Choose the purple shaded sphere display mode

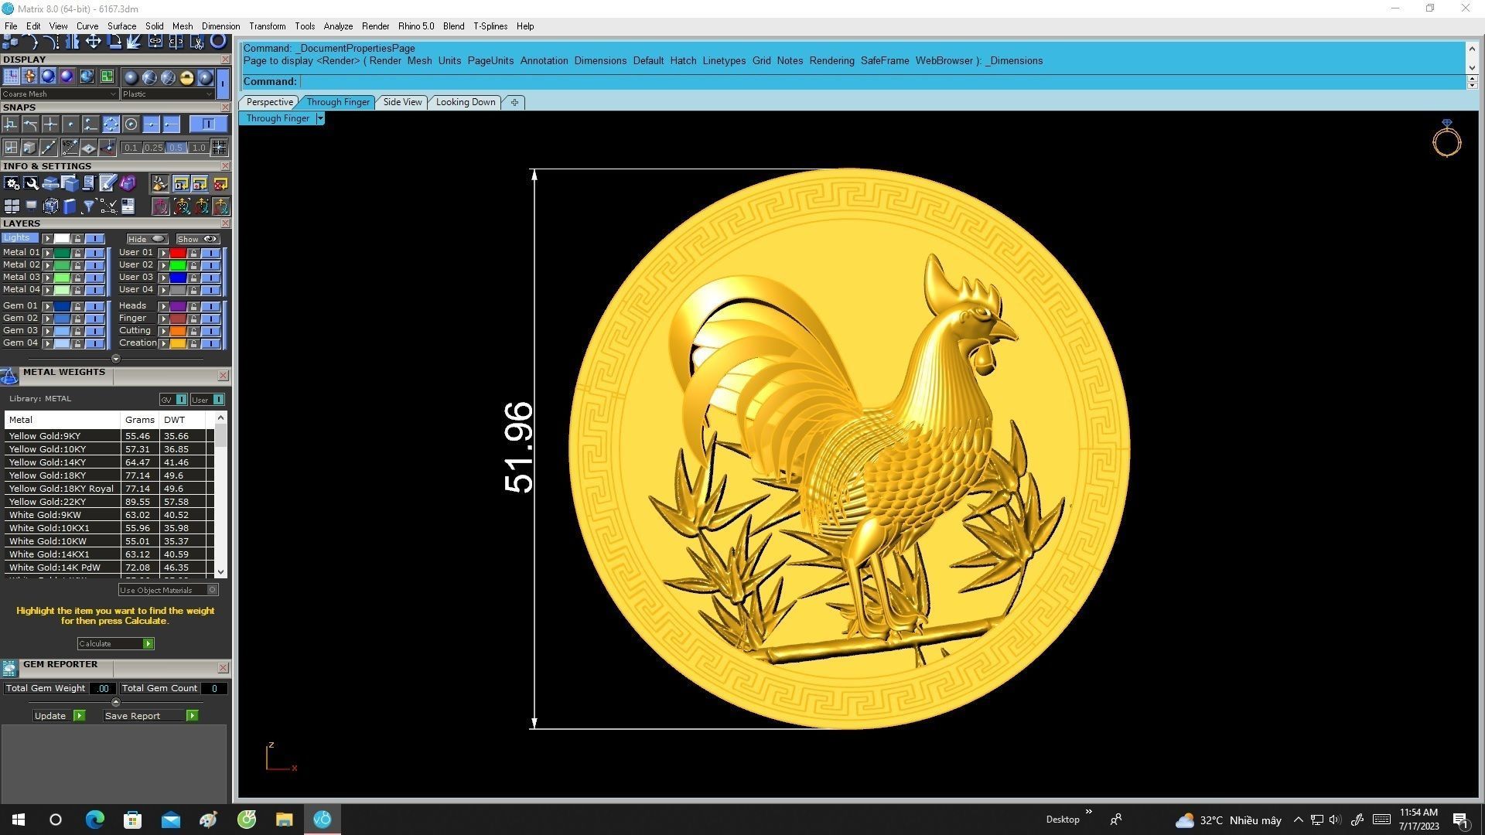[x=67, y=77]
